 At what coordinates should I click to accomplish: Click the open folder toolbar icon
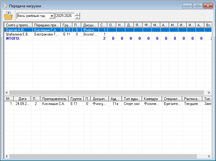point(8,16)
